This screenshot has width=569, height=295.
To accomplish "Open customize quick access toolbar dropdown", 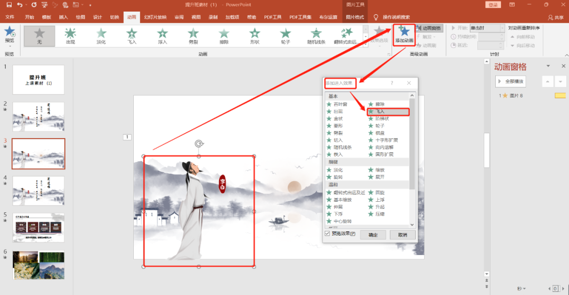I will point(91,5).
